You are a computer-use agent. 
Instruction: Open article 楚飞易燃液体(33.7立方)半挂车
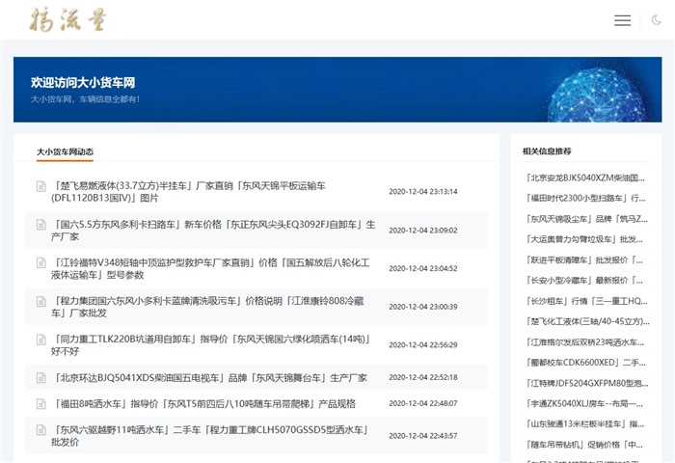pyautogui.click(x=188, y=192)
